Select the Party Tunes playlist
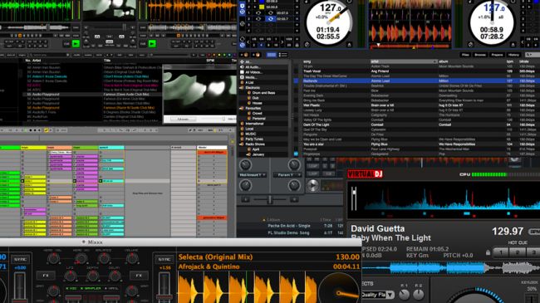This screenshot has height=303, width=540. coord(254,139)
